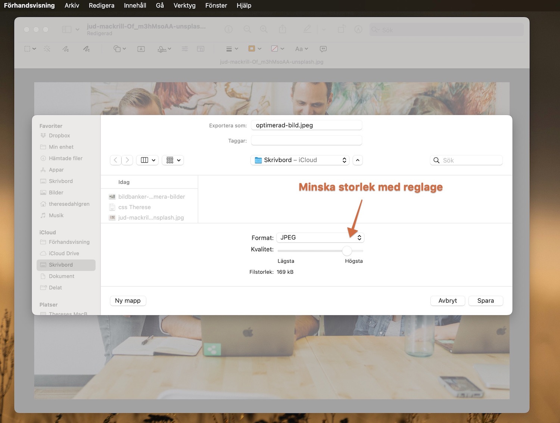
Task: Click the Kvalitet slider handle
Action: (x=347, y=251)
